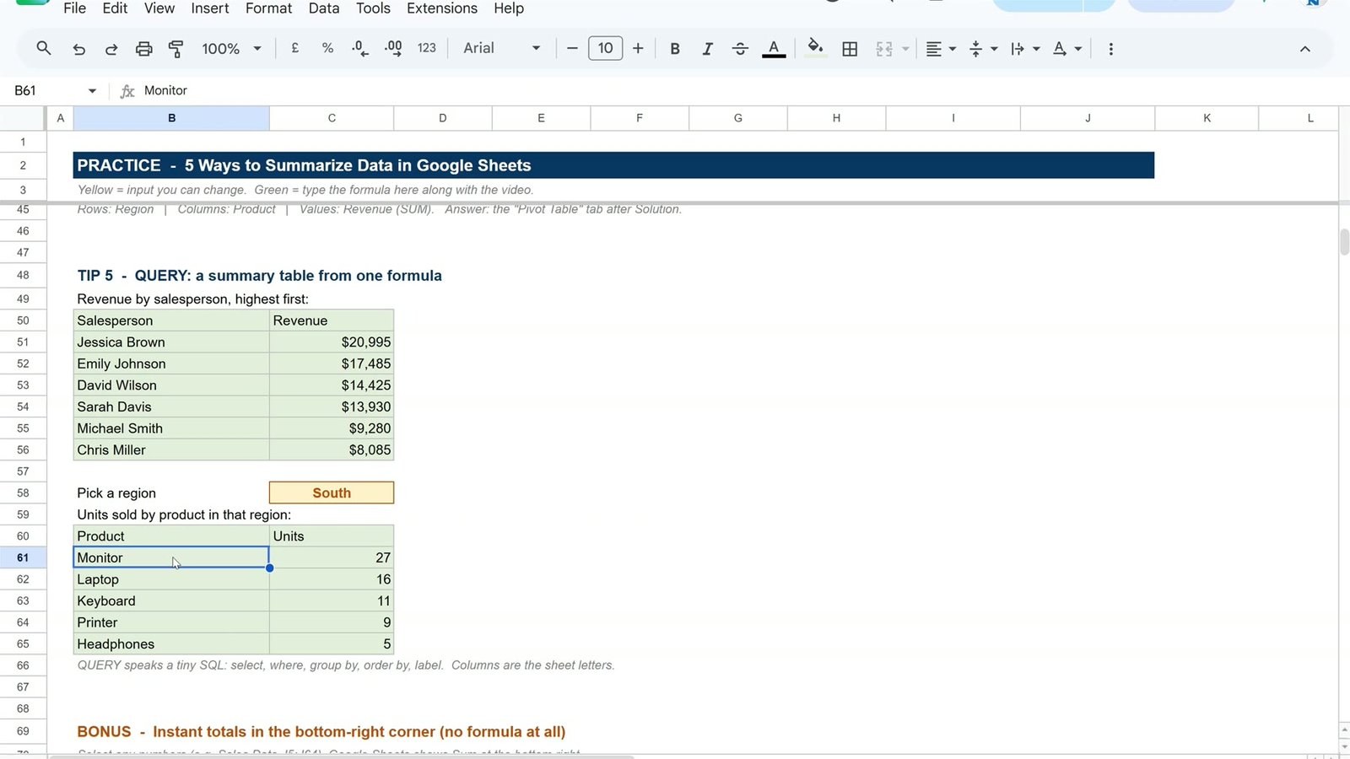Toggle italic formatting
The image size is (1350, 759).
(707, 49)
